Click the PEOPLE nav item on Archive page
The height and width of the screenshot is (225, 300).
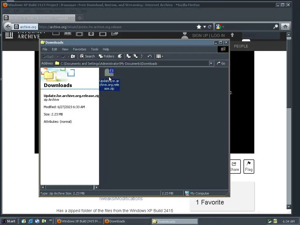click(241, 46)
